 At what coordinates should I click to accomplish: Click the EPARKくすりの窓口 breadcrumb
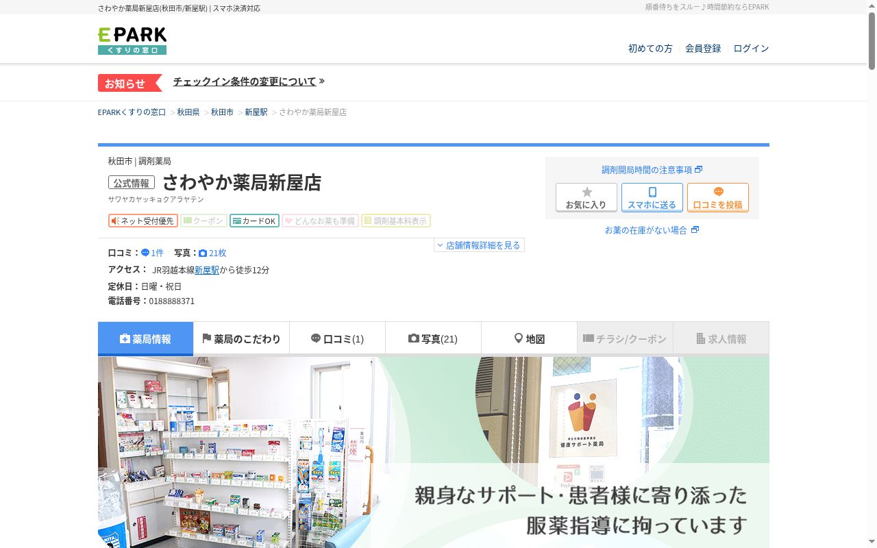tap(132, 112)
